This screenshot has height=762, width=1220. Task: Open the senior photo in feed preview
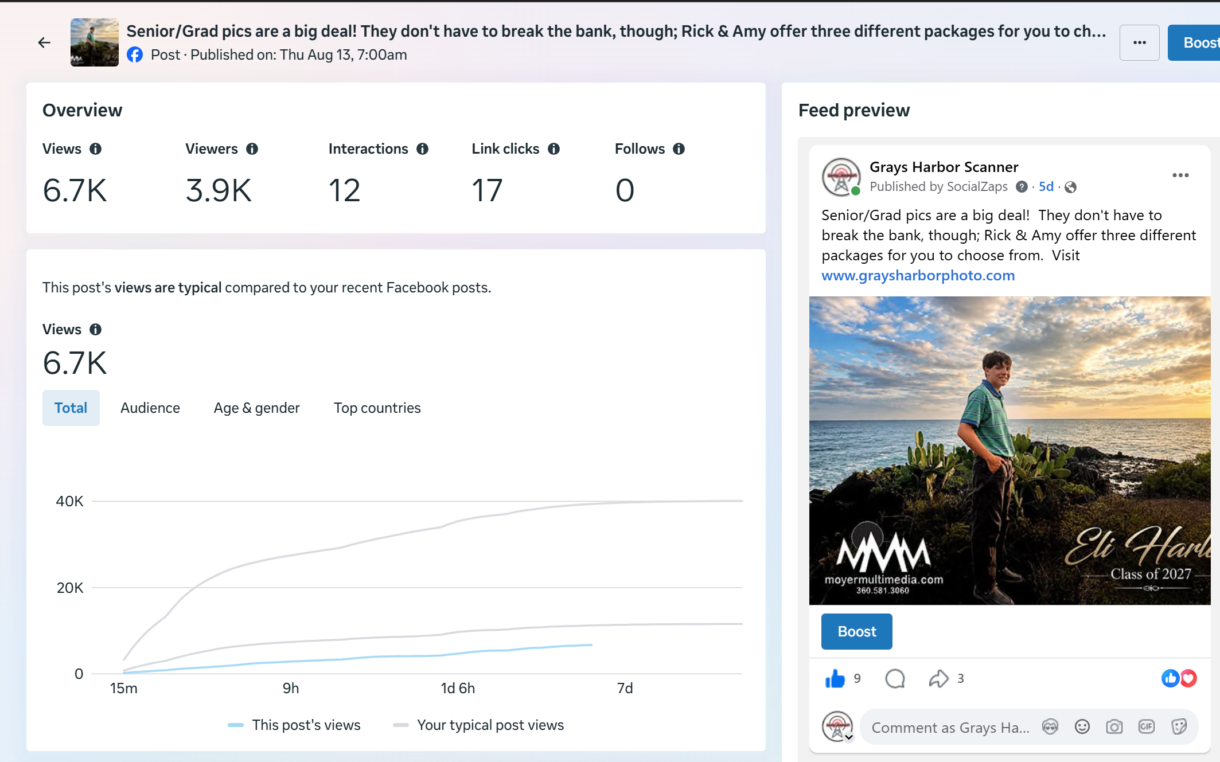(1009, 450)
